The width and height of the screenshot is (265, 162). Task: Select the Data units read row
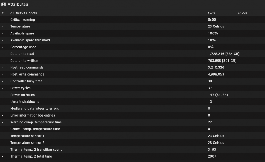[132, 54]
